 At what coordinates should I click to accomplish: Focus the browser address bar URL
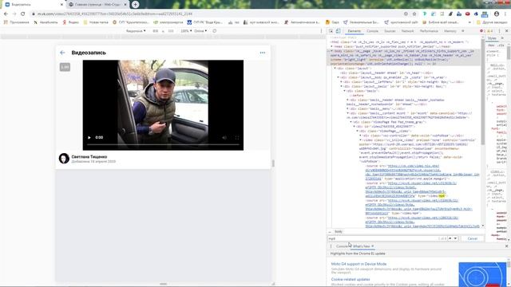click(x=215, y=14)
